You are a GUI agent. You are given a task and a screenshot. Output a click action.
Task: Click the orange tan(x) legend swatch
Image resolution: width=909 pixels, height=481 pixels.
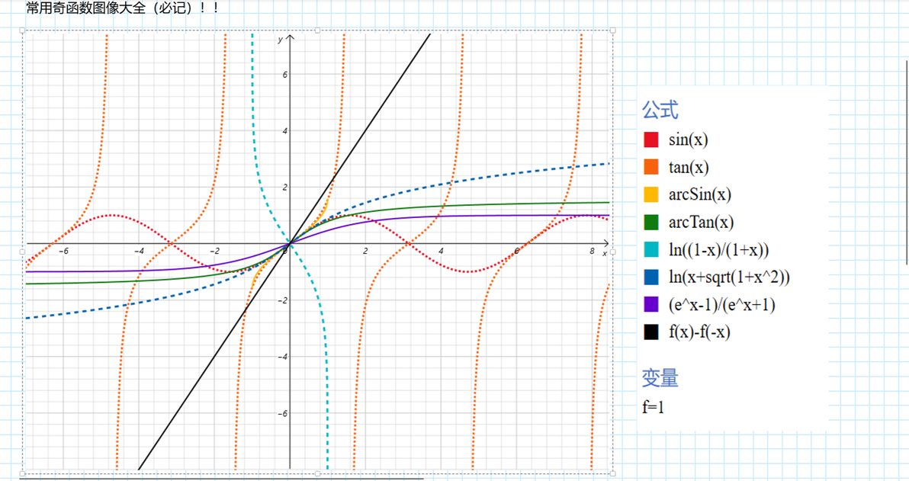click(x=651, y=167)
